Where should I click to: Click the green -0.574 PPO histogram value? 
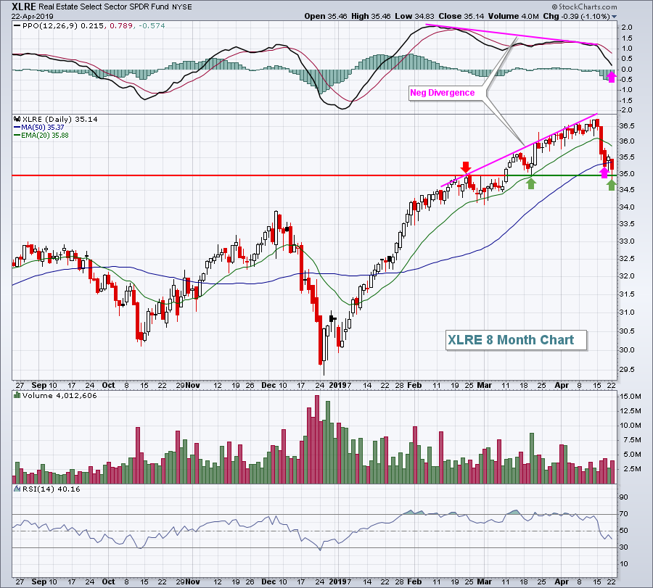(x=152, y=26)
